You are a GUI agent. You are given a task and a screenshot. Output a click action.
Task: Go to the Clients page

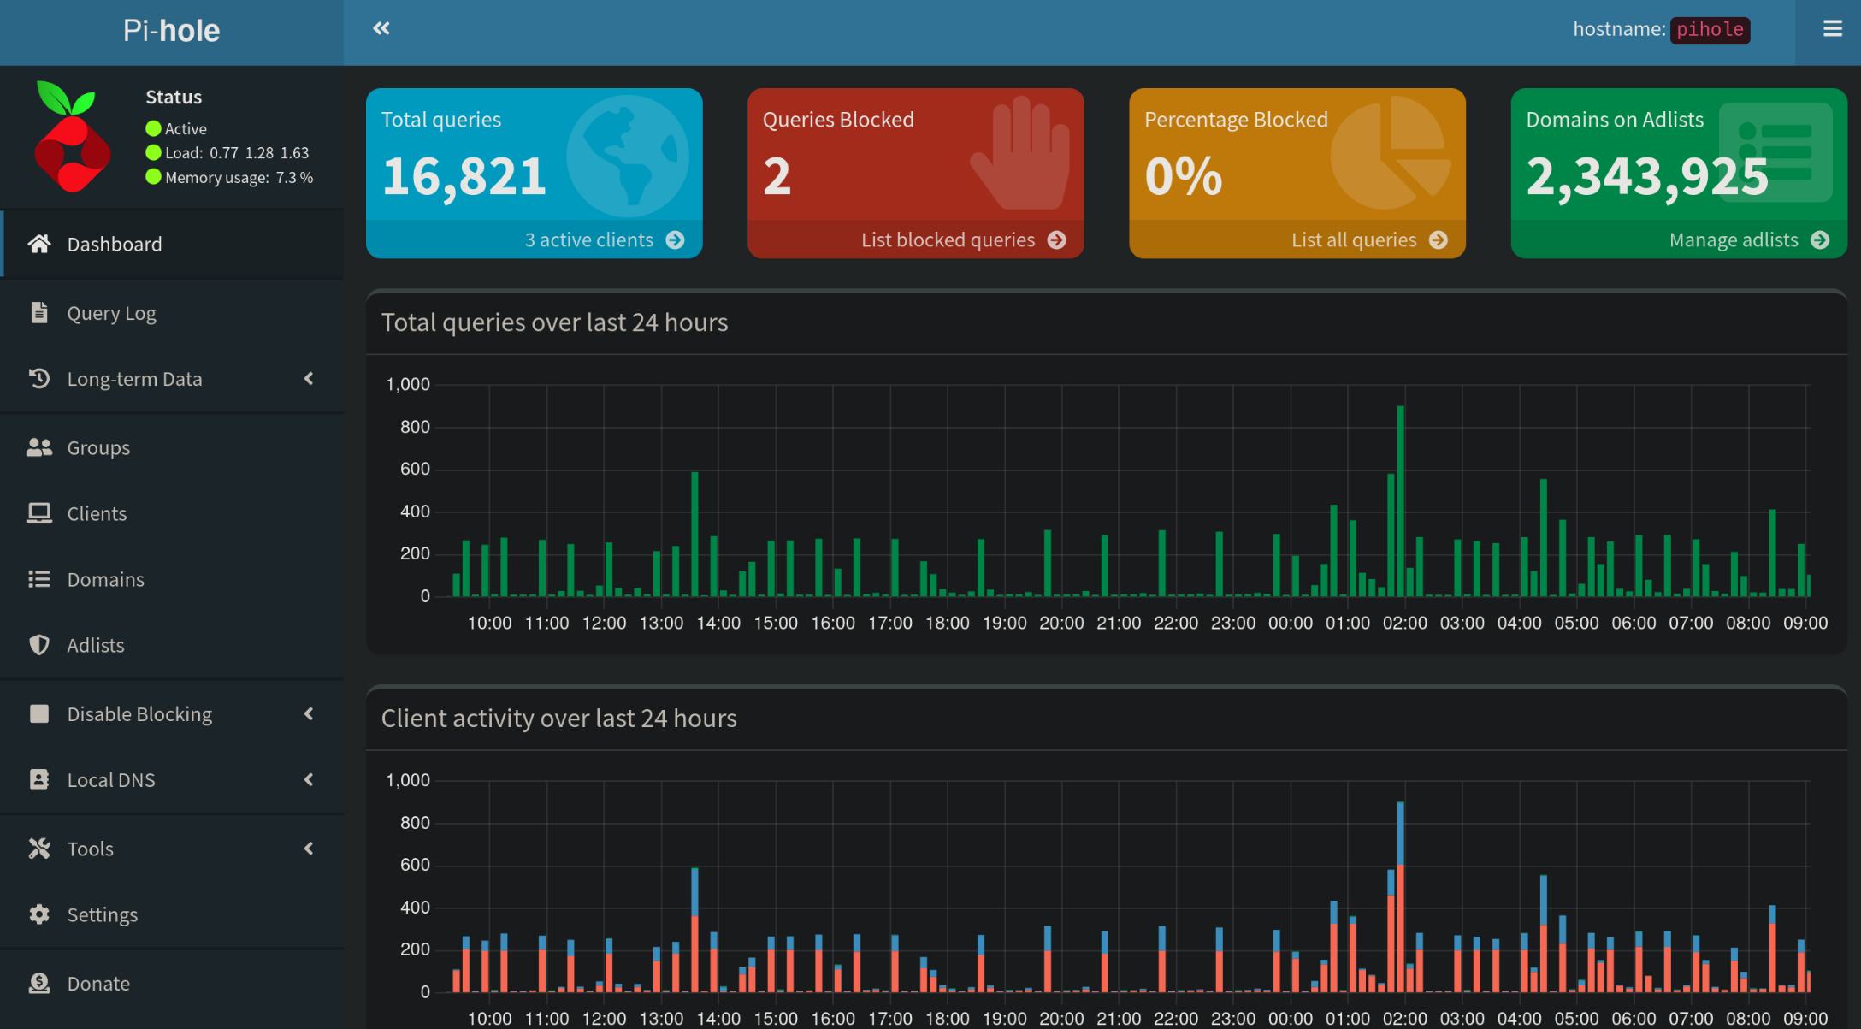(x=172, y=513)
